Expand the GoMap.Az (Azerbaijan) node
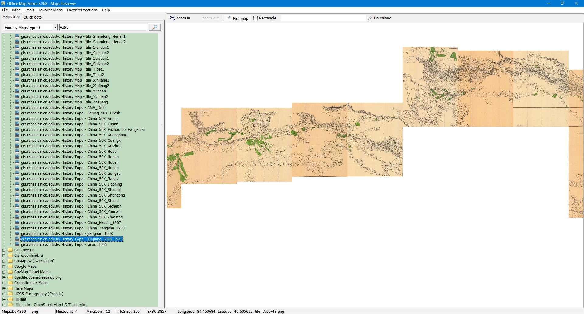The height and width of the screenshot is (314, 584). [x=4, y=261]
